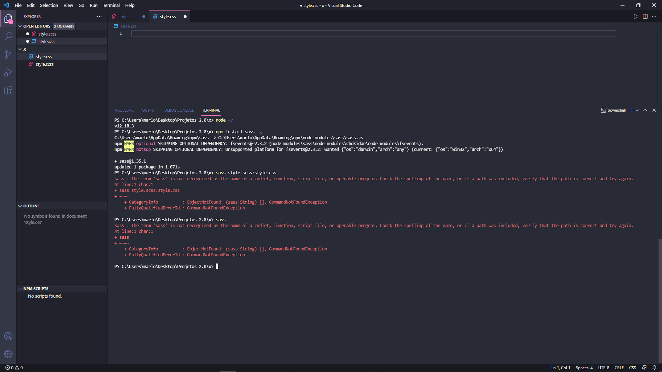Click the unsaved dot on style.css tab

point(185,17)
